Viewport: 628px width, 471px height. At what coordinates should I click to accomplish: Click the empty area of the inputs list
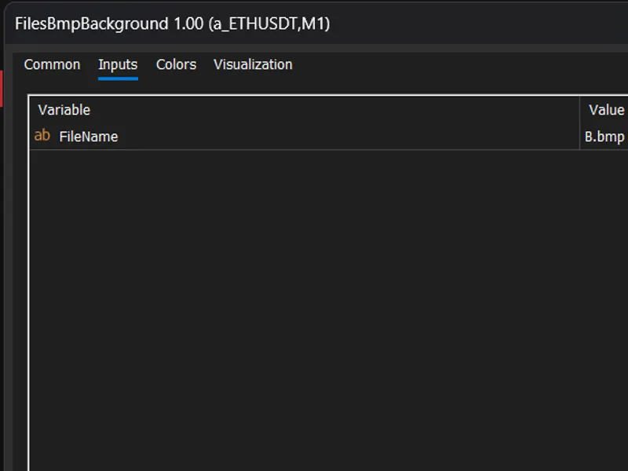coord(328,310)
